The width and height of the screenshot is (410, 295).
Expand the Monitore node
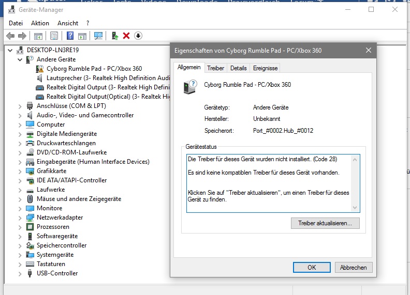point(20,209)
